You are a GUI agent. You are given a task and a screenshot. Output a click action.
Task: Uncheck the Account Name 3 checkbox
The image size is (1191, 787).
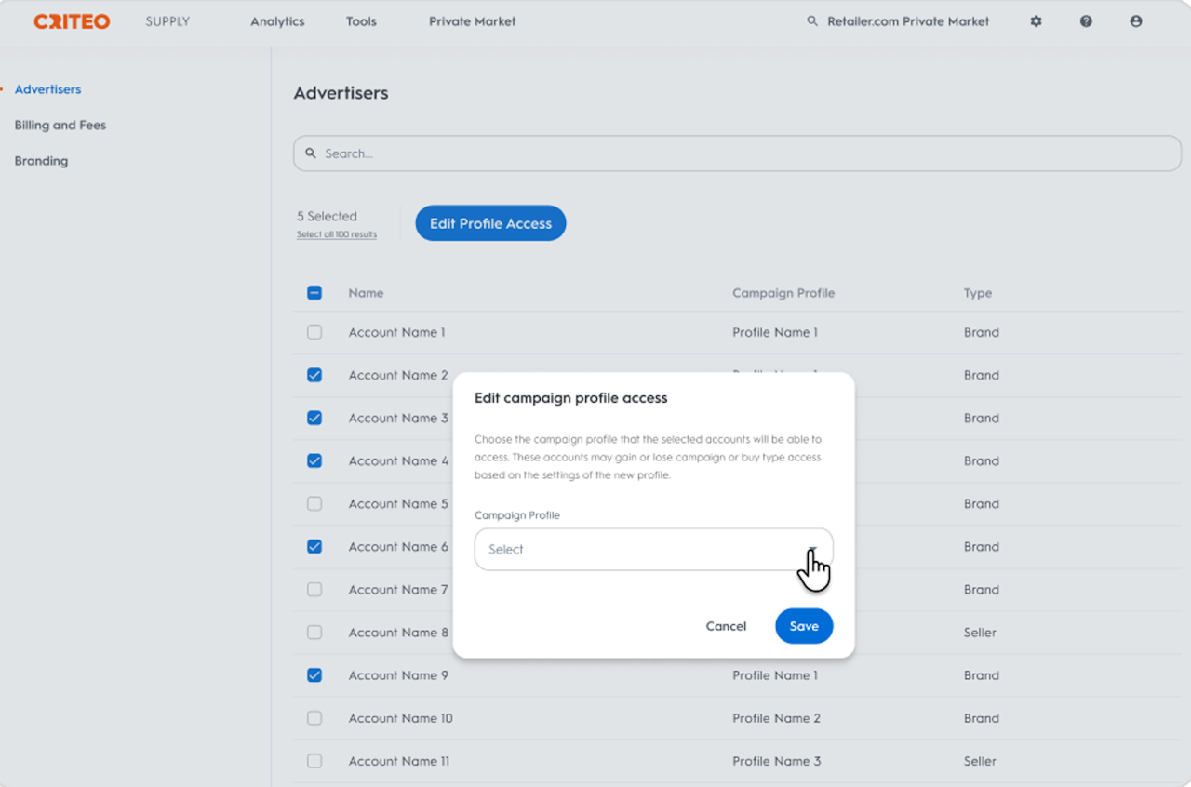click(x=314, y=418)
